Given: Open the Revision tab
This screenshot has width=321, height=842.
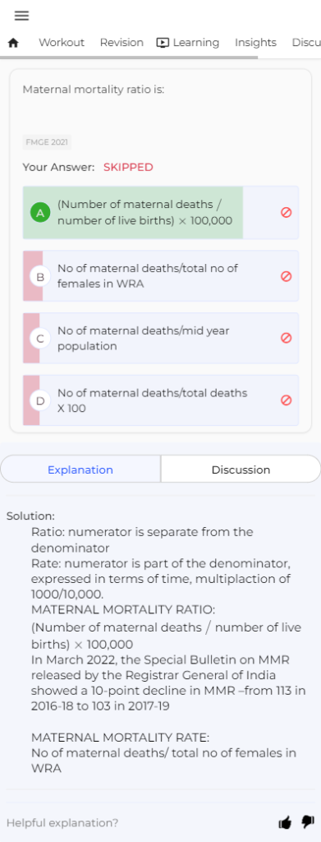Looking at the screenshot, I should point(122,43).
